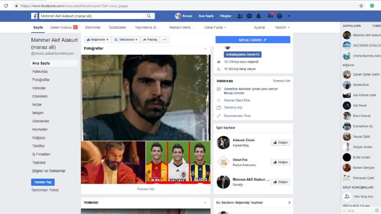
Task: Open large bearded man photo thumbnail
Action: [x=146, y=97]
